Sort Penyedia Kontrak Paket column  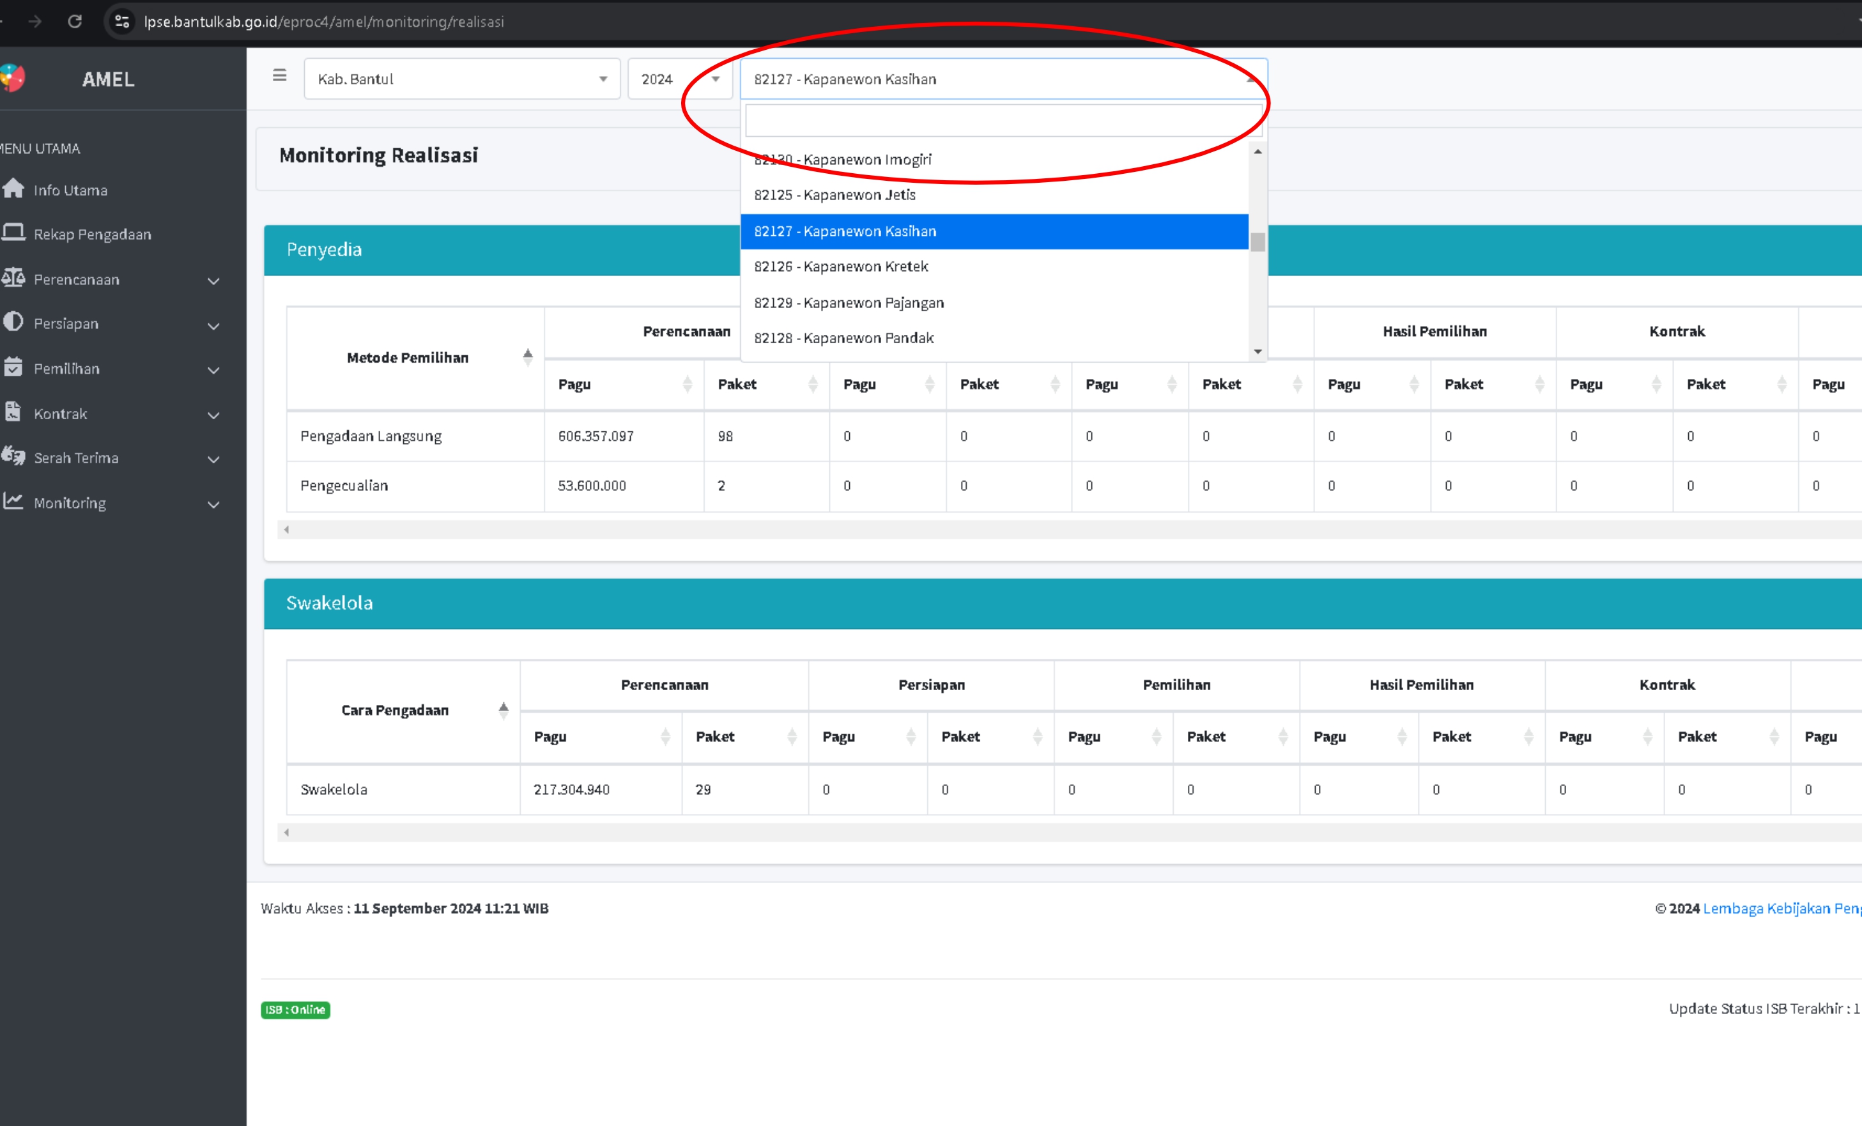coord(1781,384)
